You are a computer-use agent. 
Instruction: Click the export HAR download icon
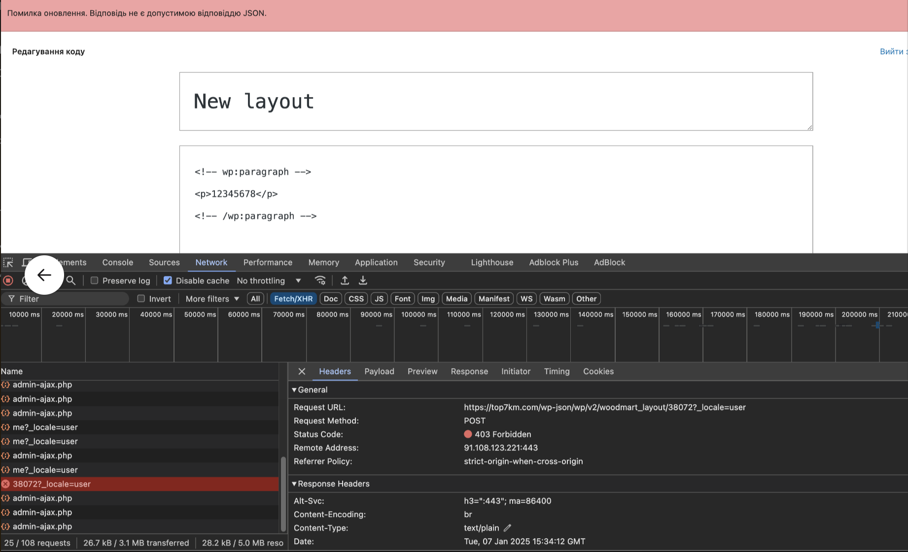pyautogui.click(x=363, y=280)
